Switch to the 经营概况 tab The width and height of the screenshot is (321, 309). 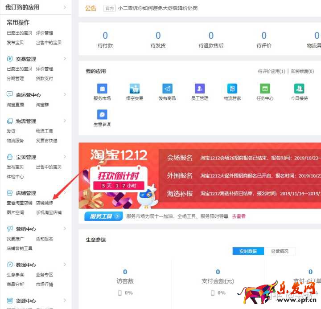[x=280, y=251]
